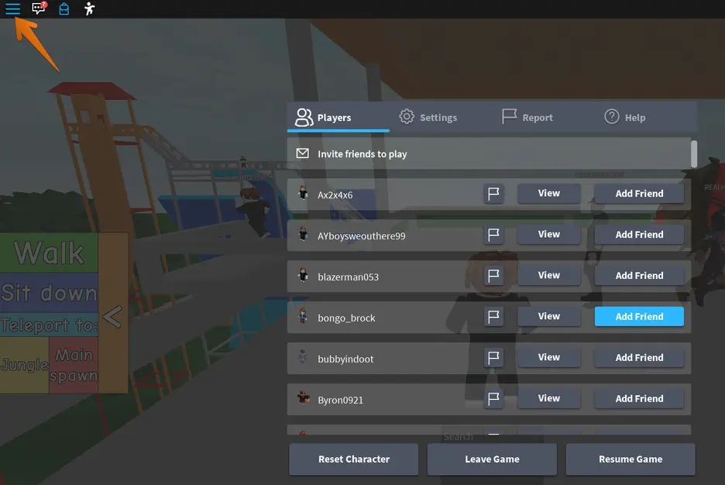Switch to the Report tab
The image size is (725, 485).
[x=527, y=118]
